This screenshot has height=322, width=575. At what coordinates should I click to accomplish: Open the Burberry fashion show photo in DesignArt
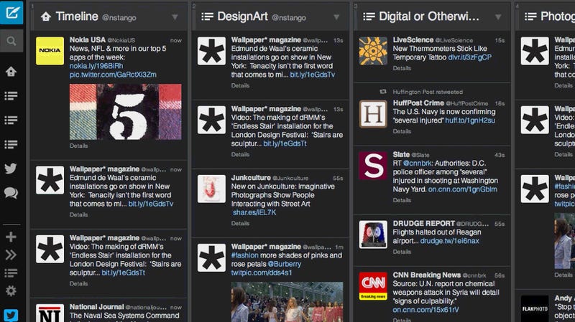point(287,302)
